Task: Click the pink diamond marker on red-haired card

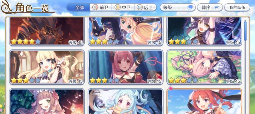Action: [x=171, y=88]
